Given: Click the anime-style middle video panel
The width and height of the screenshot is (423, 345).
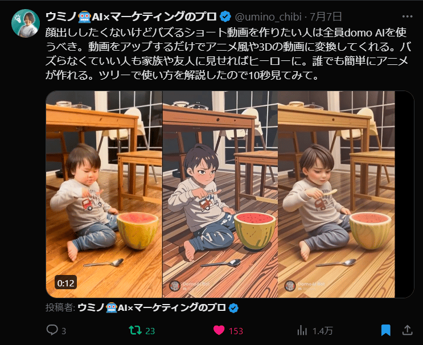Looking at the screenshot, I should [x=220, y=194].
